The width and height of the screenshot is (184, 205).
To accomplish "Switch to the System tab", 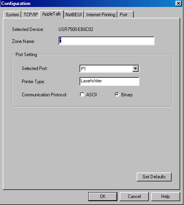I will point(12,15).
